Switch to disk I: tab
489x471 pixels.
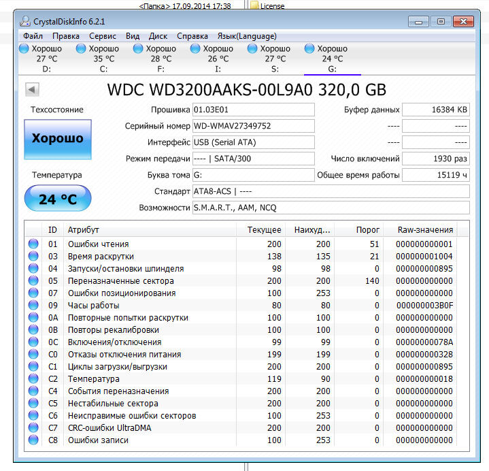(218, 59)
